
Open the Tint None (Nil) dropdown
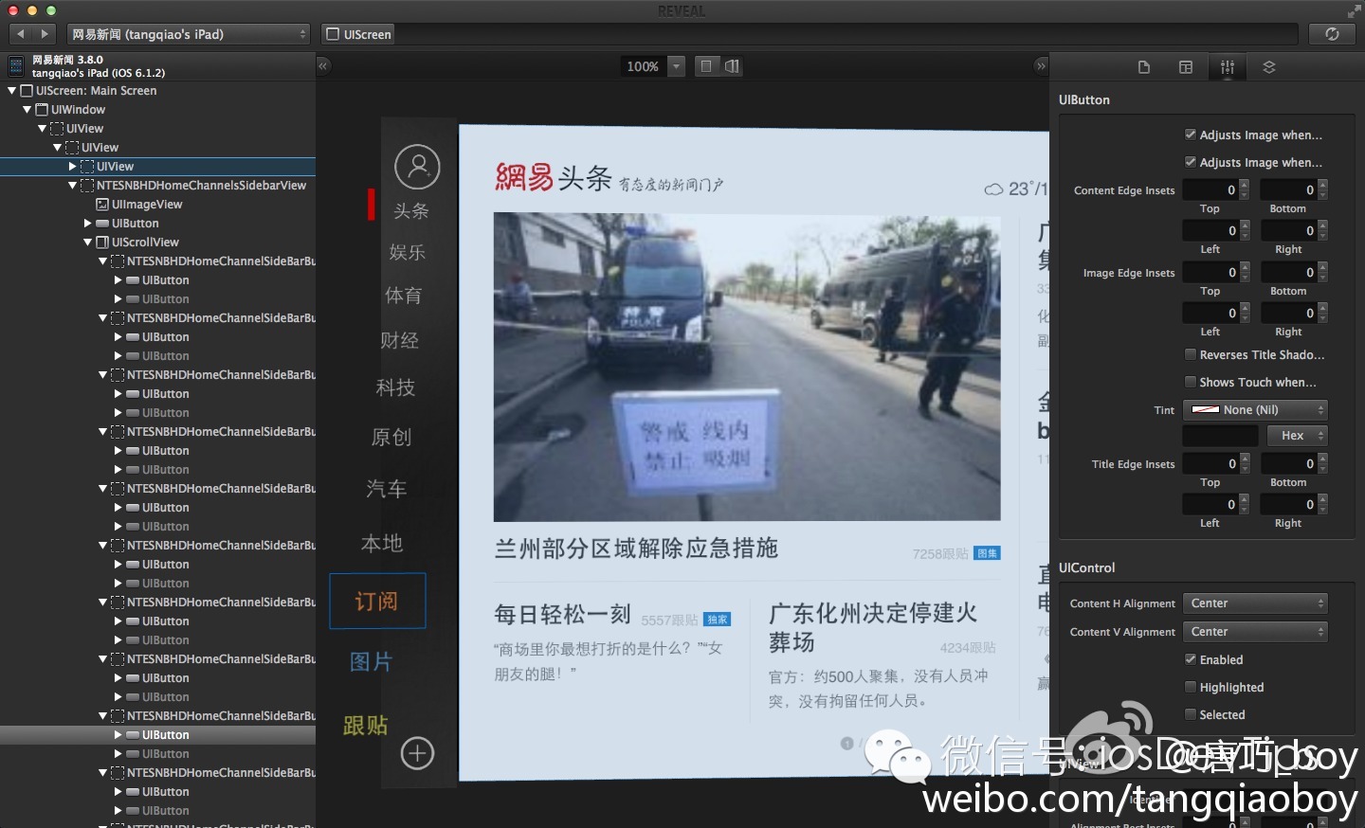pyautogui.click(x=1255, y=409)
